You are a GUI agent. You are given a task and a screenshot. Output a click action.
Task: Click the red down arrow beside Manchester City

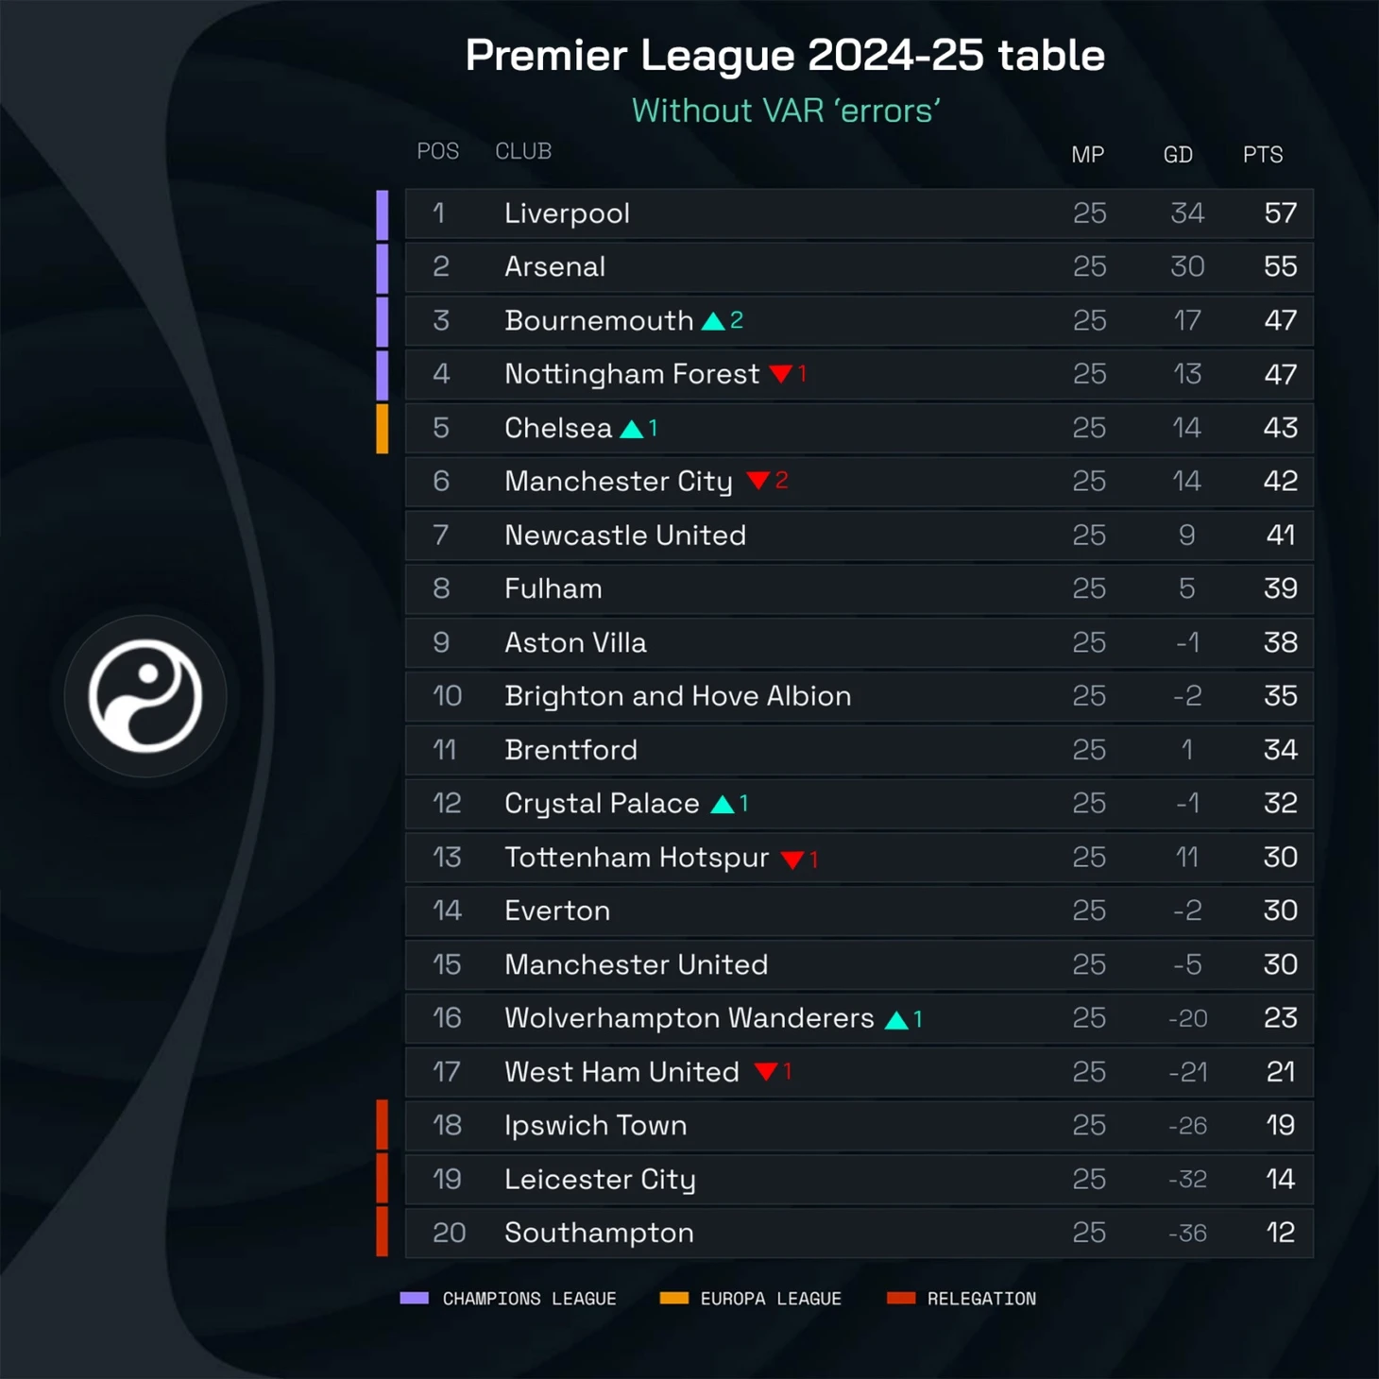pos(758,481)
